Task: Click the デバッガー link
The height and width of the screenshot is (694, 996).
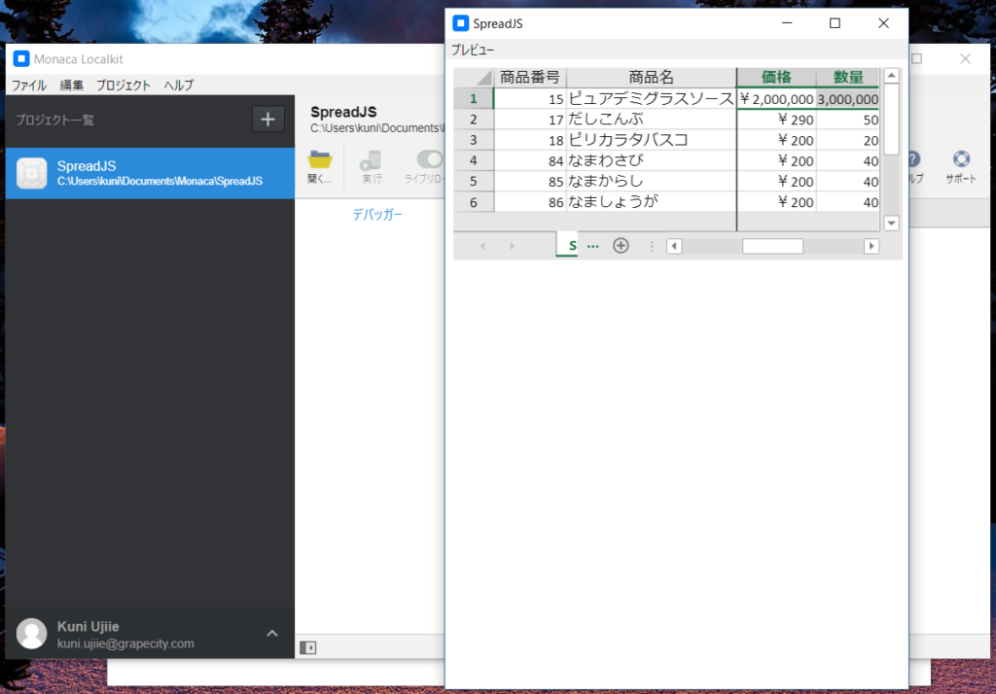Action: (x=377, y=215)
